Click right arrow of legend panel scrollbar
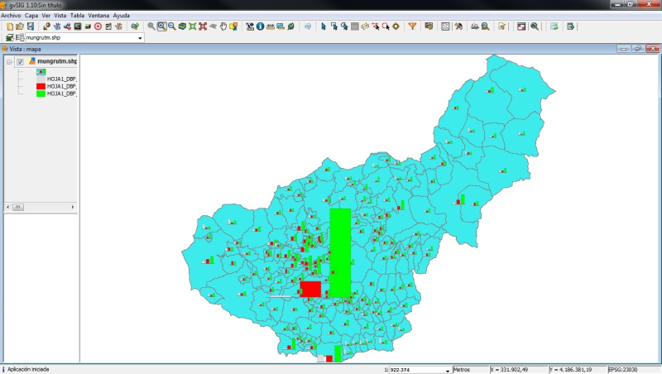The image size is (662, 374). [x=73, y=207]
